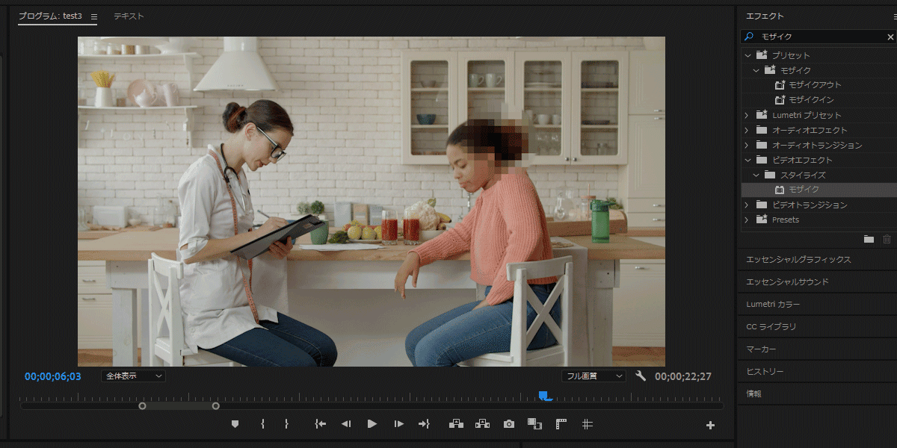
Task: Clear the effects search field
Action: pos(890,37)
